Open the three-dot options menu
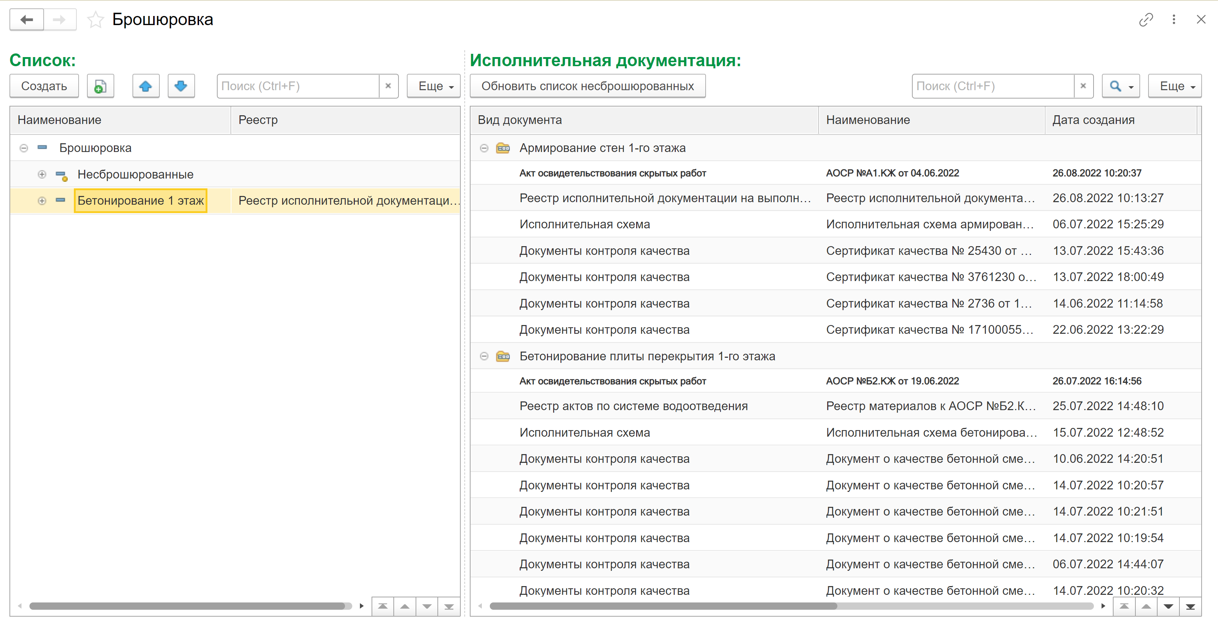1218x625 pixels. pyautogui.click(x=1174, y=20)
